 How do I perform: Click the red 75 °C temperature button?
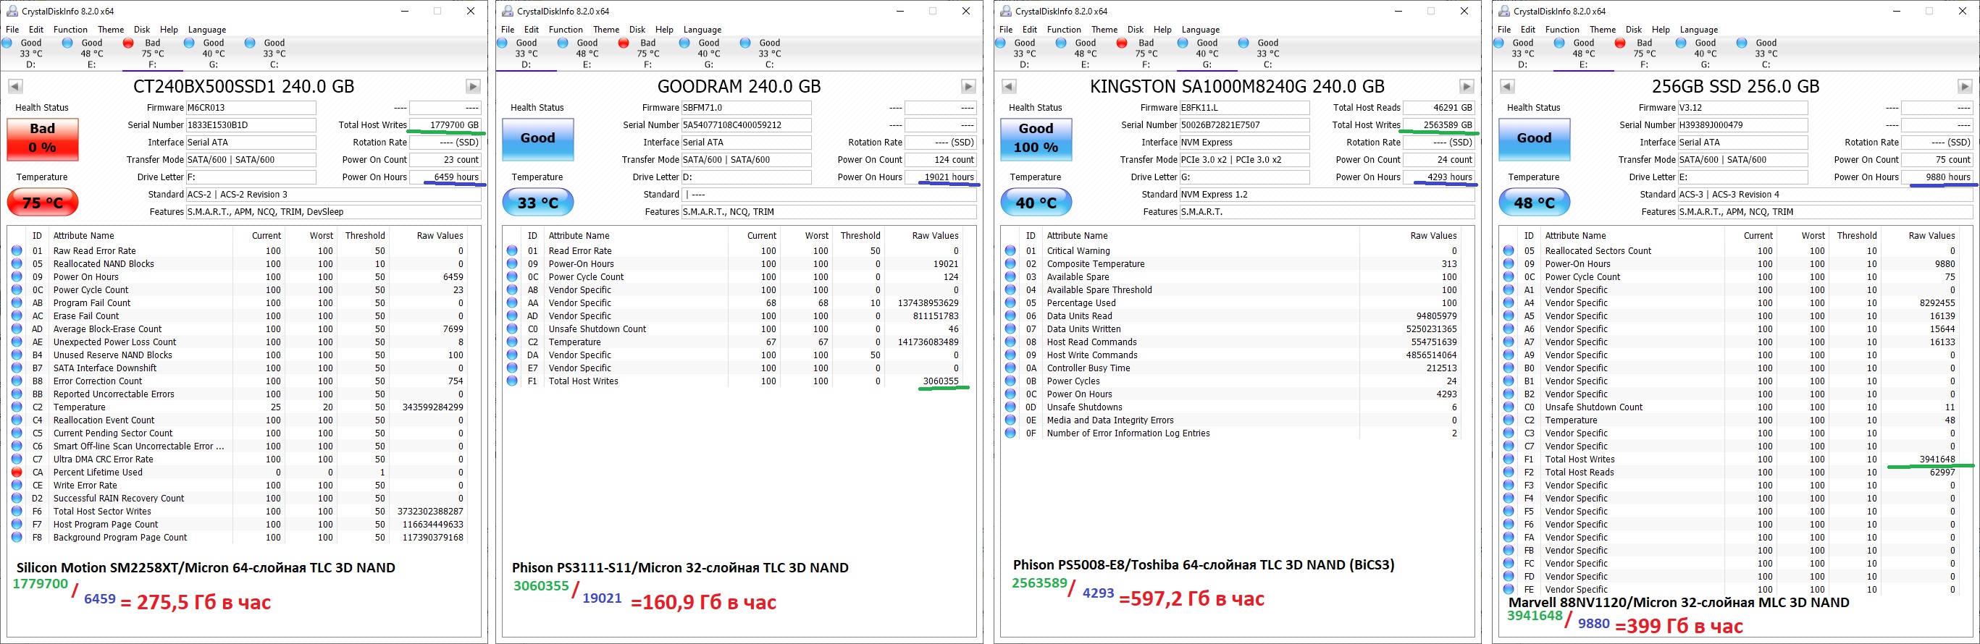(42, 203)
